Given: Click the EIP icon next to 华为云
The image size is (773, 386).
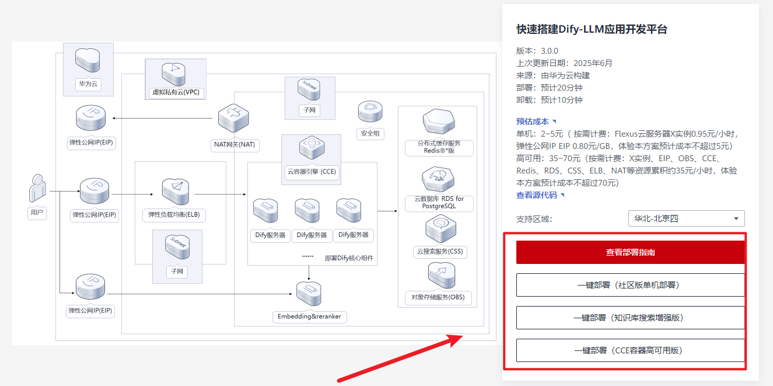Looking at the screenshot, I should (x=91, y=119).
